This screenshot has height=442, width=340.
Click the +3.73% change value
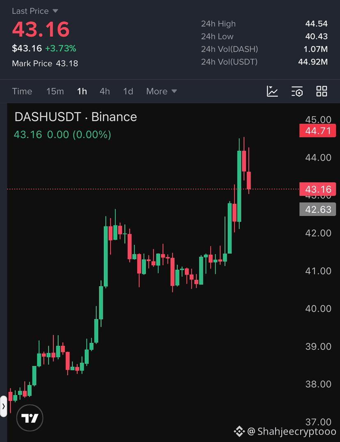[60, 48]
